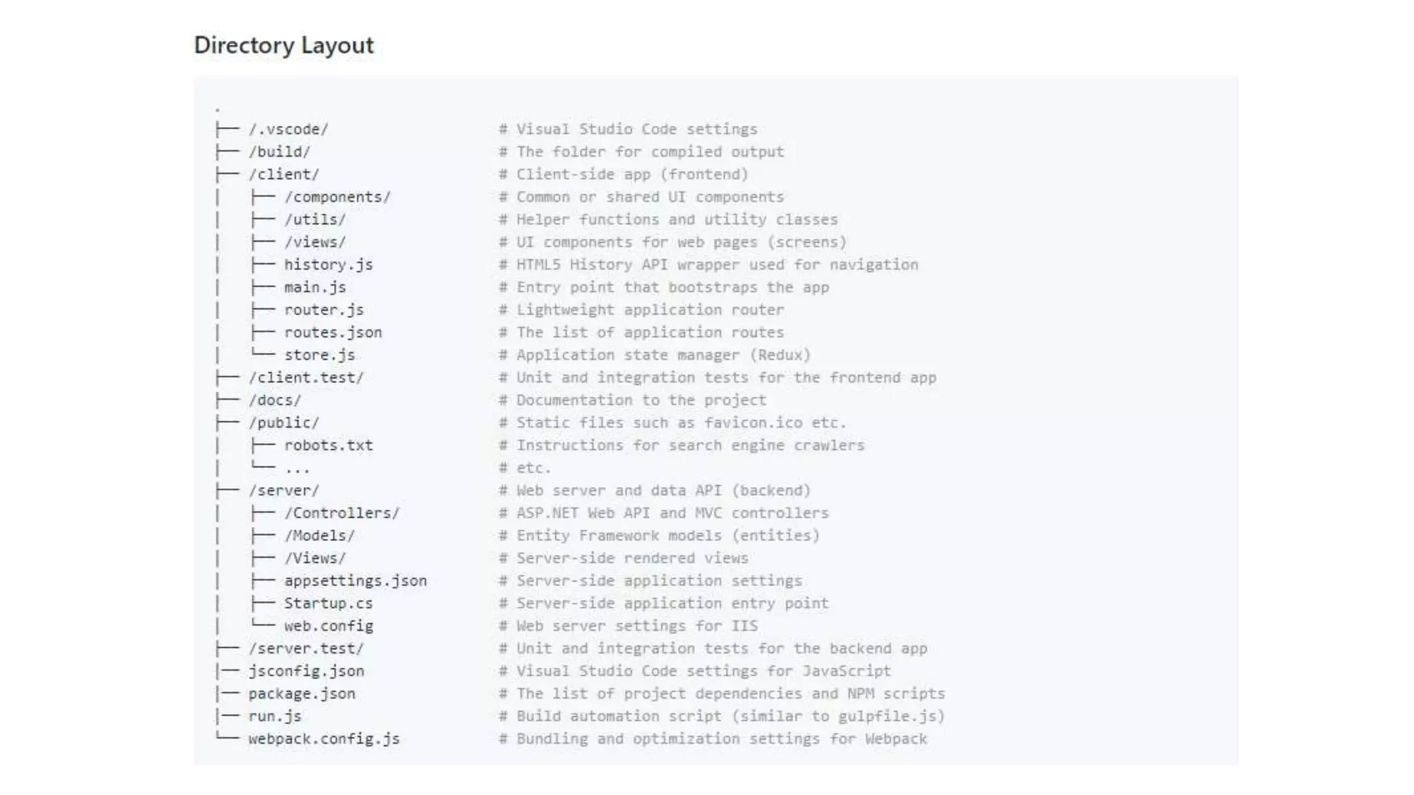Select the /build/ folder line
Viewport: 1414px width, 795px height.
coord(279,152)
